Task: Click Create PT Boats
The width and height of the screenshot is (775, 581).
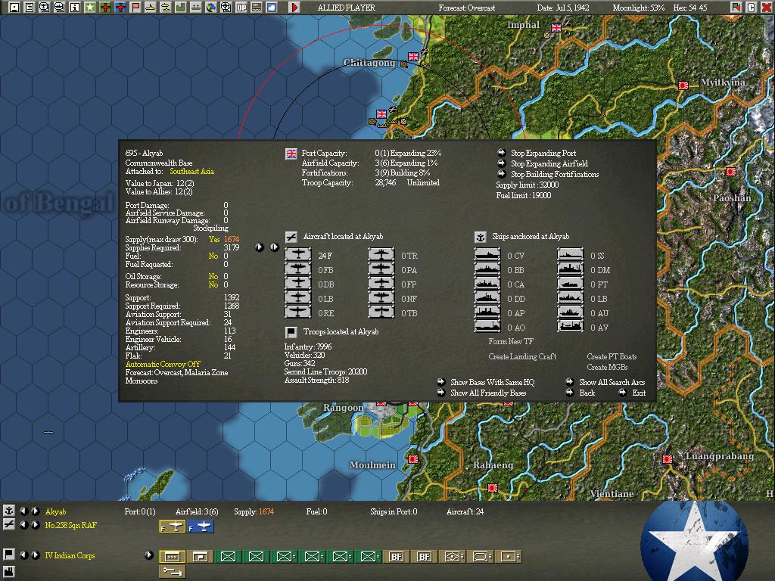Action: click(612, 356)
